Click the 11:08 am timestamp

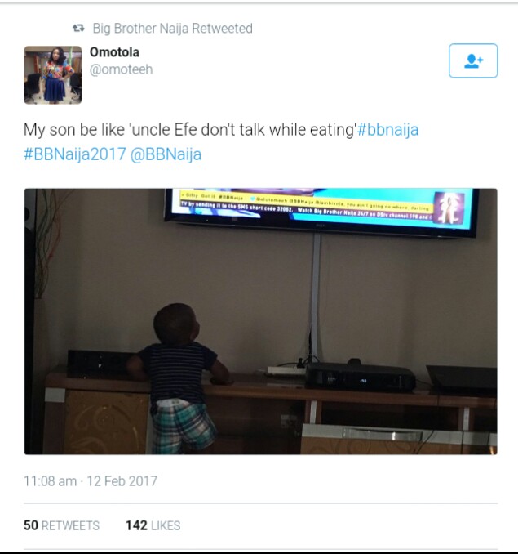click(50, 481)
